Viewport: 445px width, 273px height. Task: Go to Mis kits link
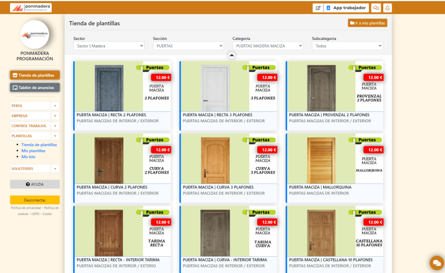(x=28, y=157)
